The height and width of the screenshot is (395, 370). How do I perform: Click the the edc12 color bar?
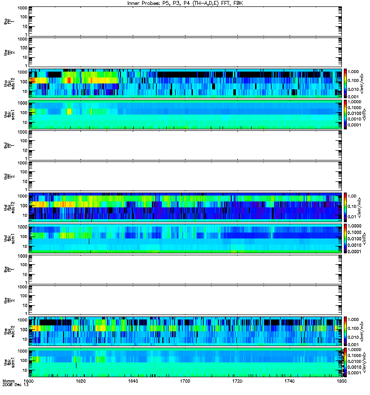pos(345,331)
